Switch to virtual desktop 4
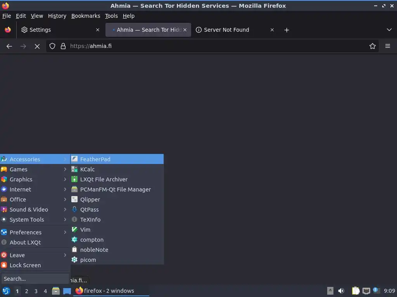397x297 pixels. pyautogui.click(x=45, y=291)
